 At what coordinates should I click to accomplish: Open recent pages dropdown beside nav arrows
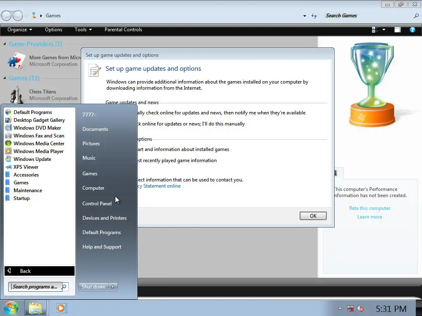[26, 16]
